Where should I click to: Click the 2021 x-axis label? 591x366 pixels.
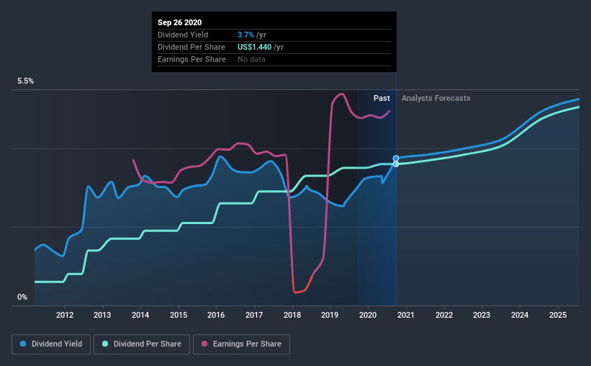[x=405, y=315]
